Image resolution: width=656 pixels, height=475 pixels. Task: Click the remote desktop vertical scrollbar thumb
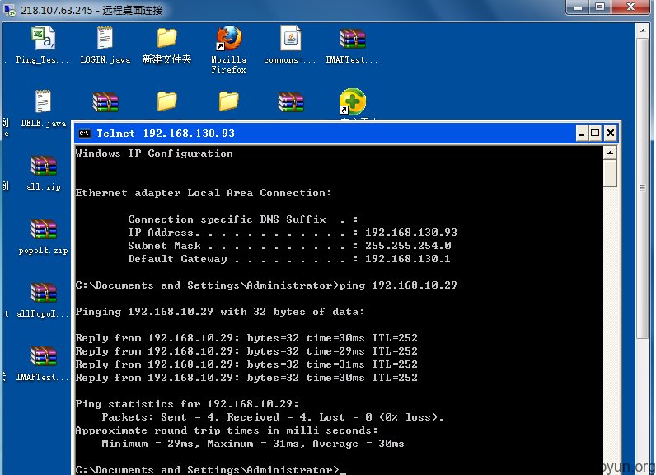(643, 188)
